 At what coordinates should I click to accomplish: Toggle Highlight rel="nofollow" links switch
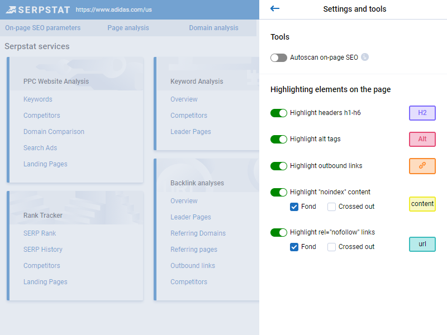pyautogui.click(x=278, y=232)
